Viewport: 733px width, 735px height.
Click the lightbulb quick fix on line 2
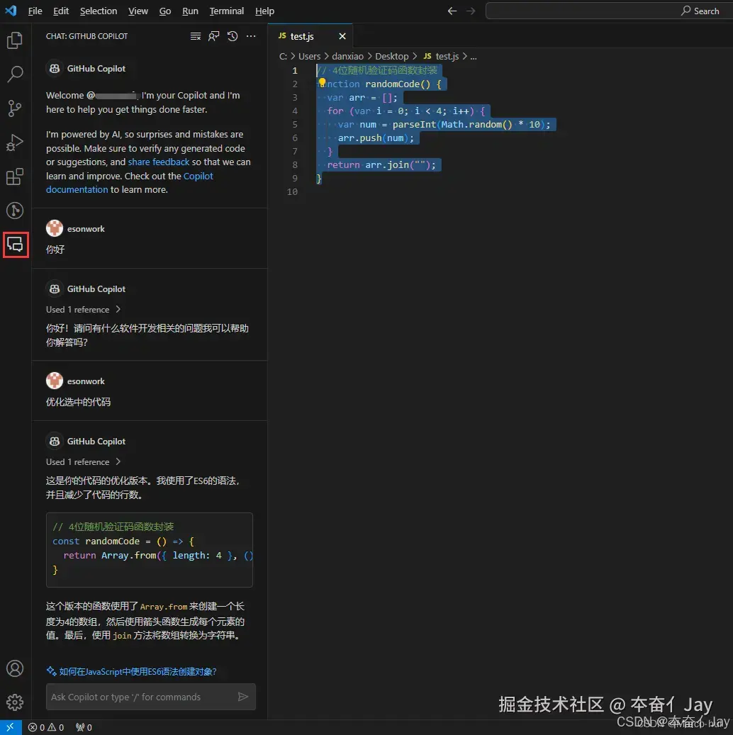pos(322,83)
